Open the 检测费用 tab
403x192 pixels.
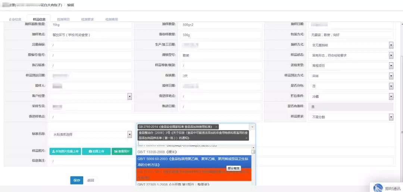(x=112, y=19)
